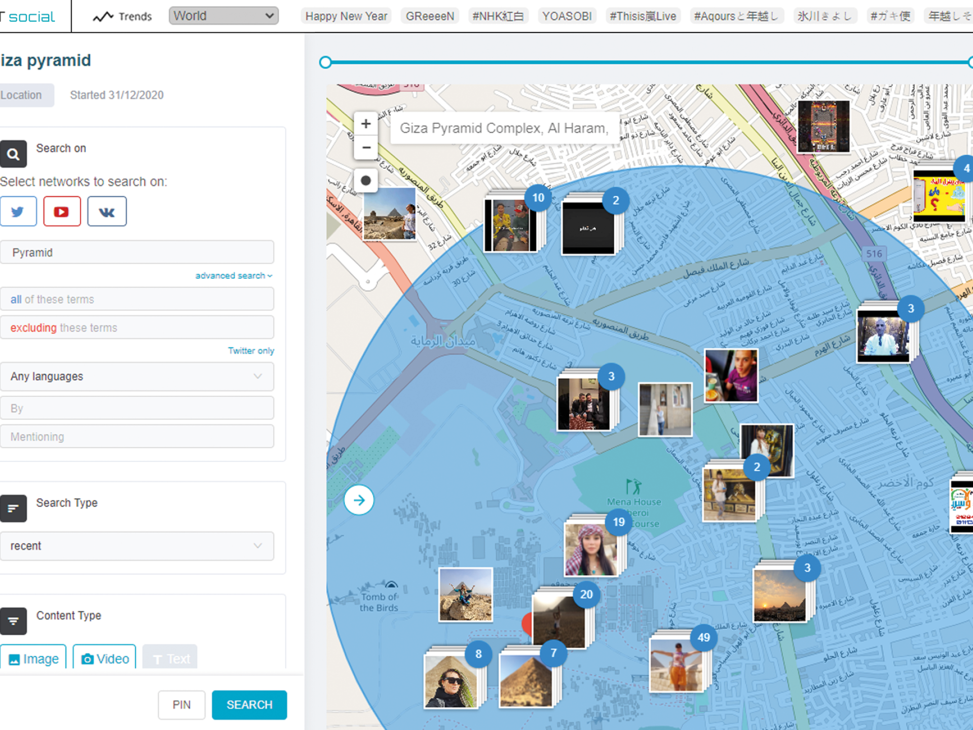973x730 pixels.
Task: Click the Pyramid keyword input field
Action: [137, 252]
